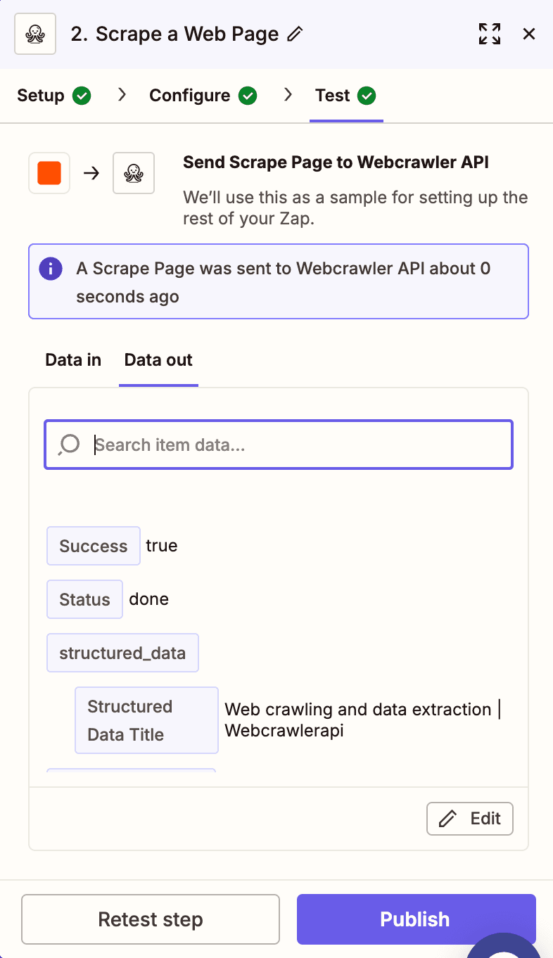
Task: Click the info icon in the notification banner
Action: pyautogui.click(x=50, y=269)
